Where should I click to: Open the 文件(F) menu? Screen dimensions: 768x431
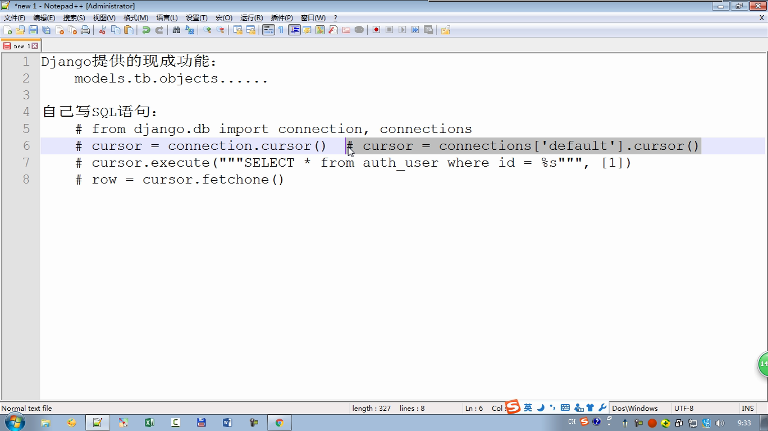click(15, 18)
